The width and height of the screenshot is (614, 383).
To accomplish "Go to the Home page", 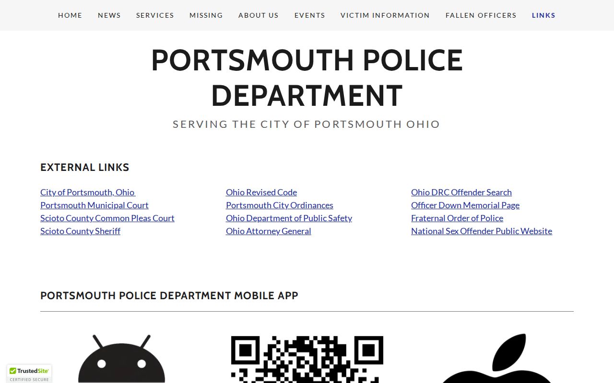I will 70,15.
